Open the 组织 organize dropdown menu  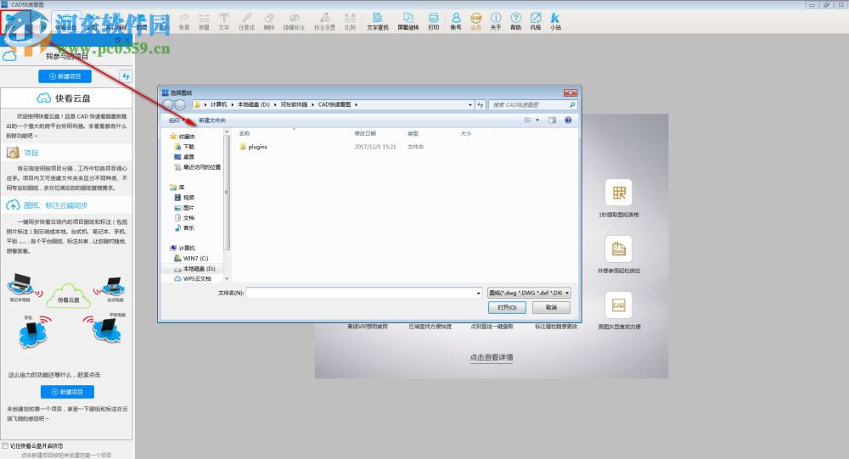tap(177, 120)
